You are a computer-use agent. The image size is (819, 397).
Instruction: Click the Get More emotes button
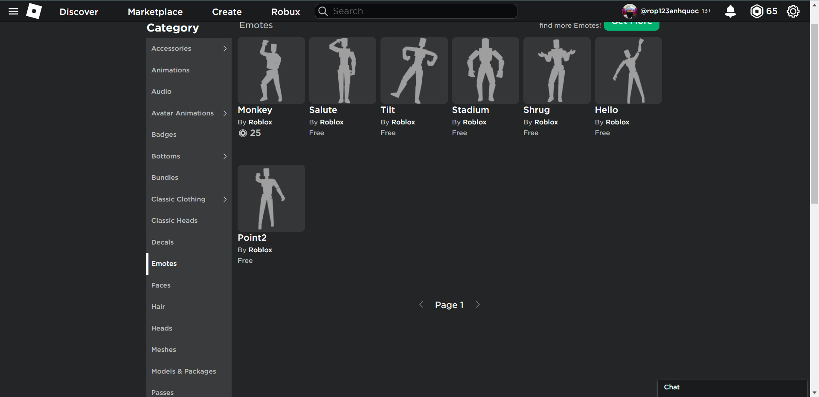632,25
